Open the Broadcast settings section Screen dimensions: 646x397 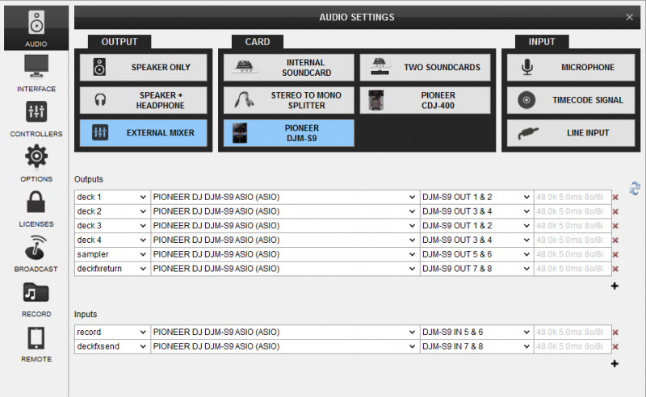tap(36, 254)
